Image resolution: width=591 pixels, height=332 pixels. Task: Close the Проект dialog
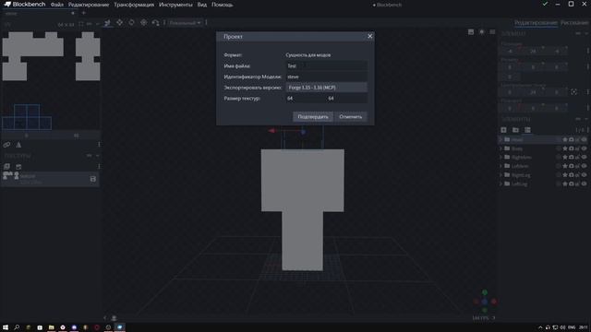[x=369, y=36]
